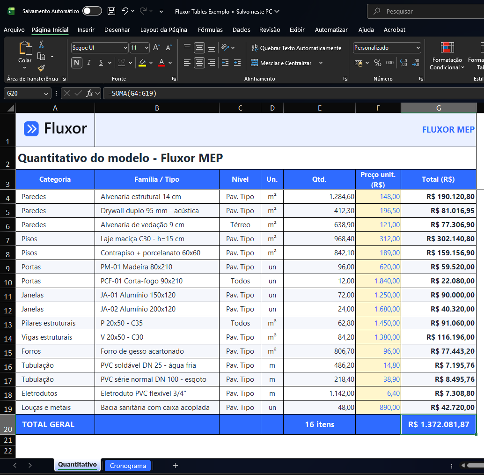Click the Increase Indent icon
Image resolution: width=484 pixels, height=475 pixels.
pos(237,63)
